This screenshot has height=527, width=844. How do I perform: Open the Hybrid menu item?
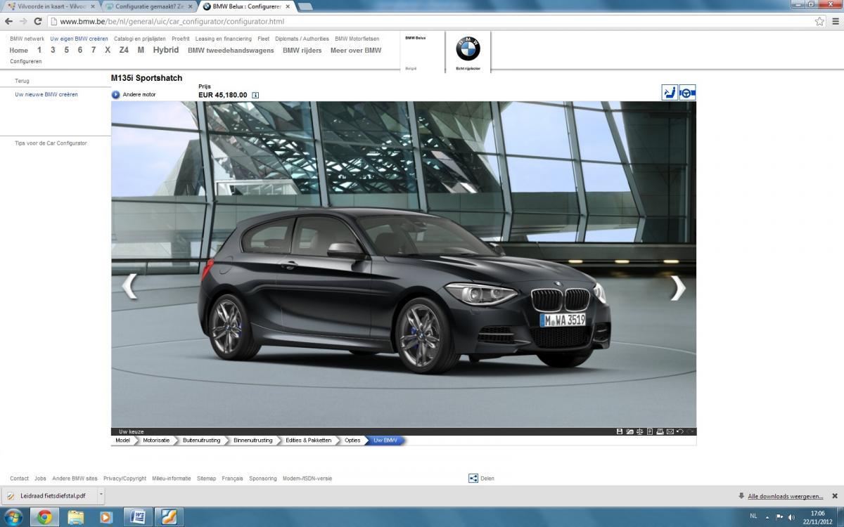[166, 50]
